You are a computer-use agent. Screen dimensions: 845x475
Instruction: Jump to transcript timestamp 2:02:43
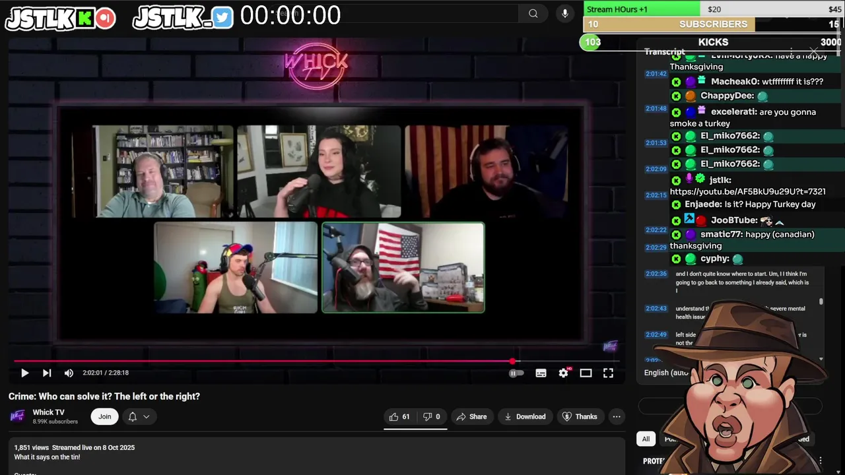656,309
